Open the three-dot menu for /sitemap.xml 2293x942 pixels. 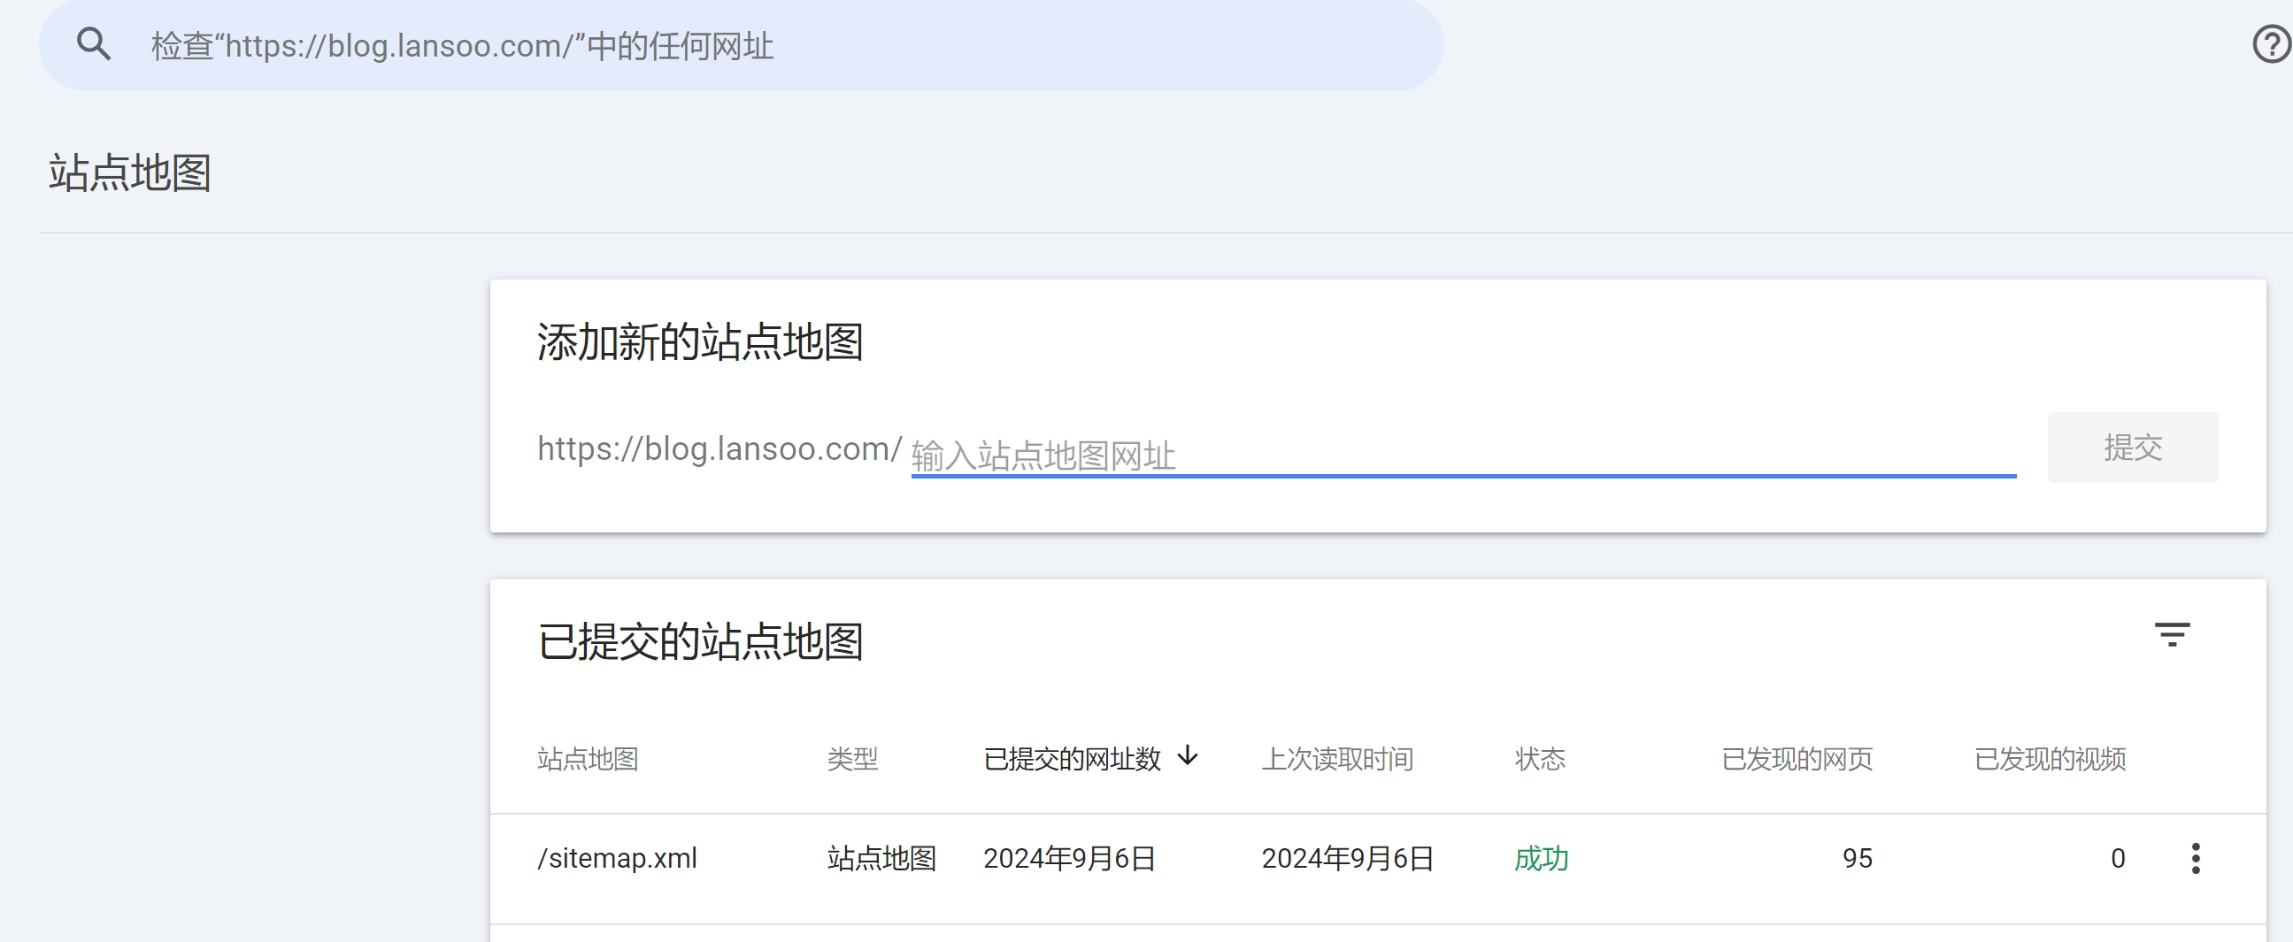[2195, 858]
